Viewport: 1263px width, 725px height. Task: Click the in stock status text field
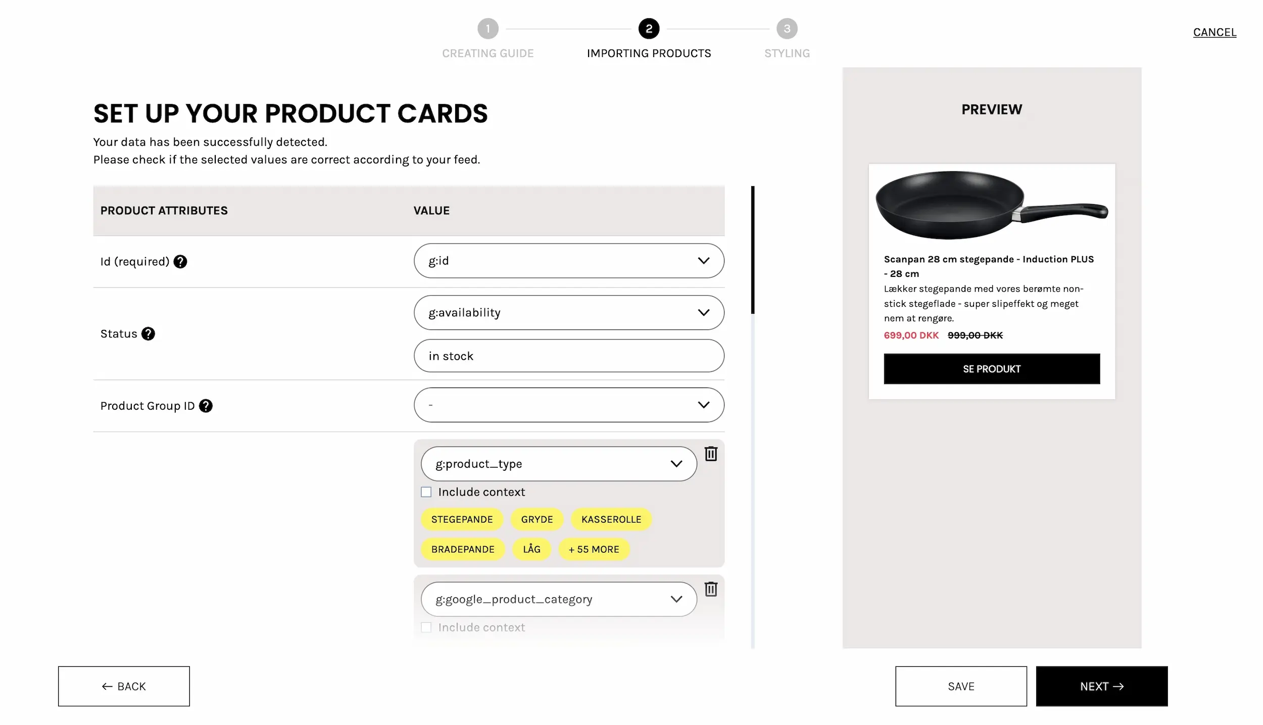point(568,356)
